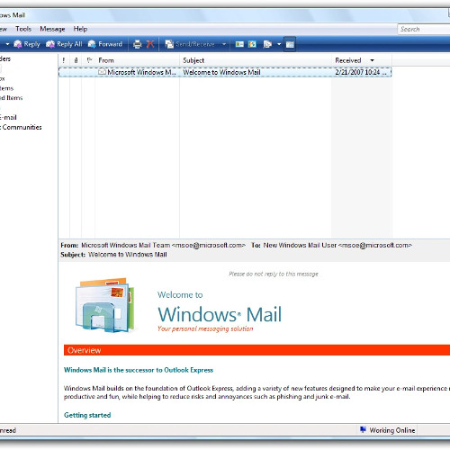Click the envelope icon of the welcome message
The image size is (450, 450).
click(x=102, y=72)
